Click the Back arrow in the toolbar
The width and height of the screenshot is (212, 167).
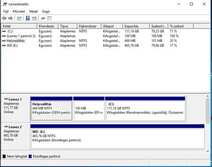4,19
